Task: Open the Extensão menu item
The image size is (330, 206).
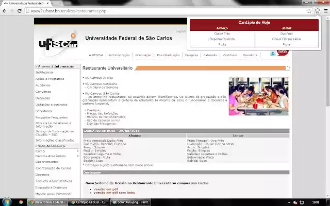Action: pos(210,55)
